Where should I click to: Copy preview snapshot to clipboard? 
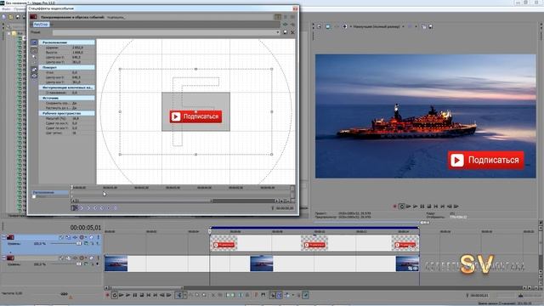423,26
